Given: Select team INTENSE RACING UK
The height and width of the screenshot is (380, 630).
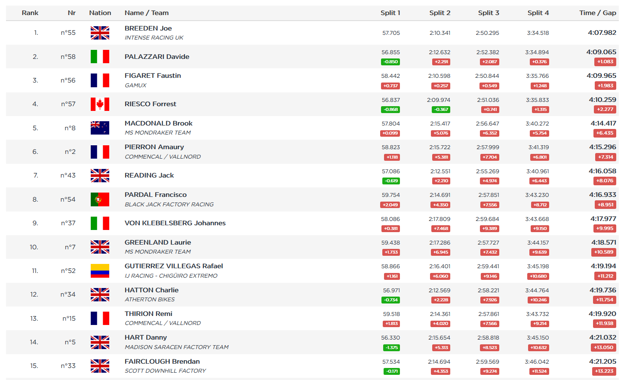Looking at the screenshot, I should coord(154,38).
